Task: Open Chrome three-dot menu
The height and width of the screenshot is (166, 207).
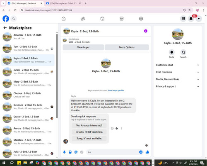Action: click(203, 10)
